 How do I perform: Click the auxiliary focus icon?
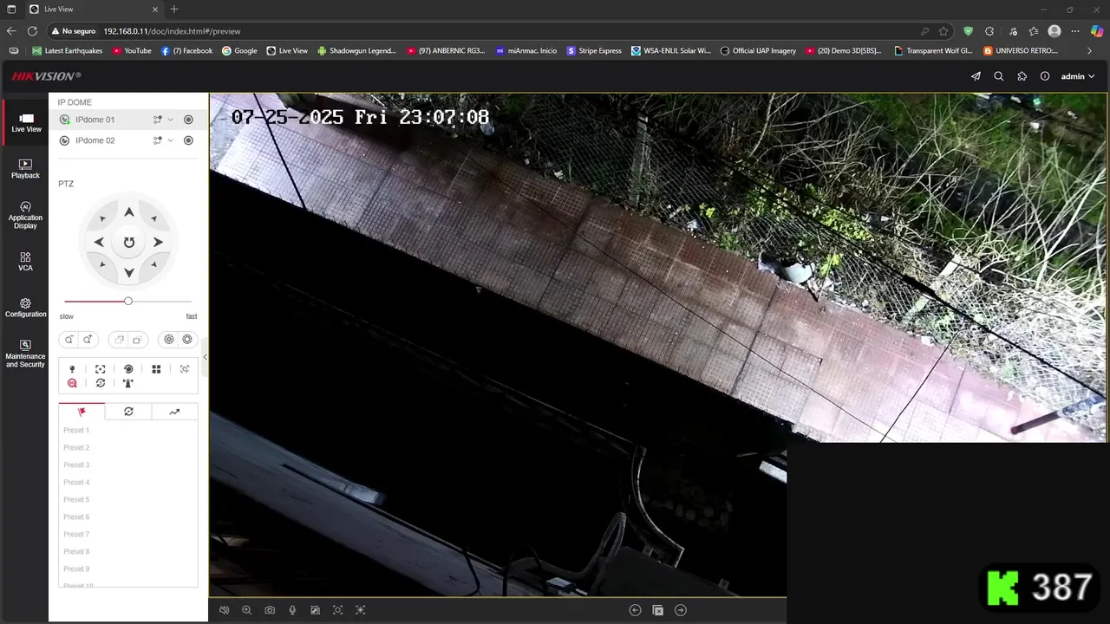tap(100, 369)
